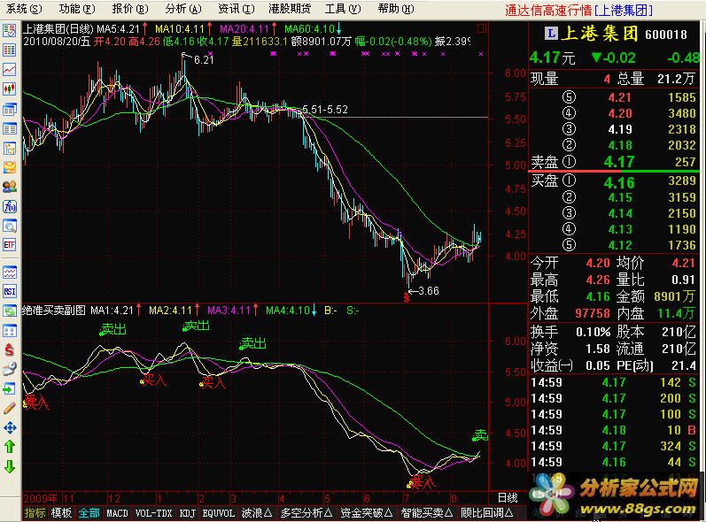
Task: Click the grey satellite tool icon
Action: [10, 369]
